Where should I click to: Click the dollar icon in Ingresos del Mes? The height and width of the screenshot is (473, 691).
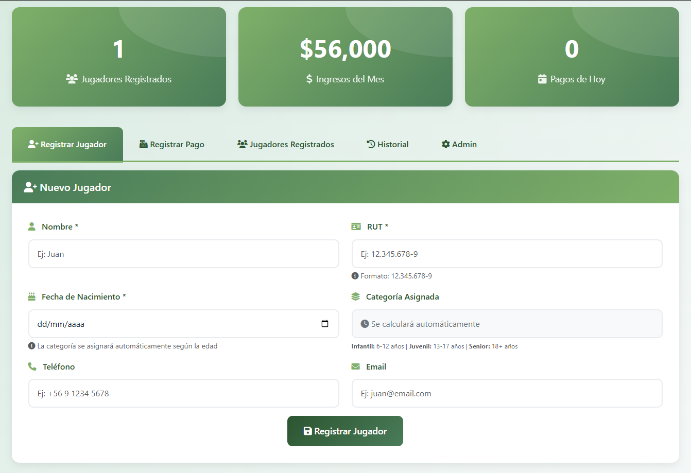[309, 79]
